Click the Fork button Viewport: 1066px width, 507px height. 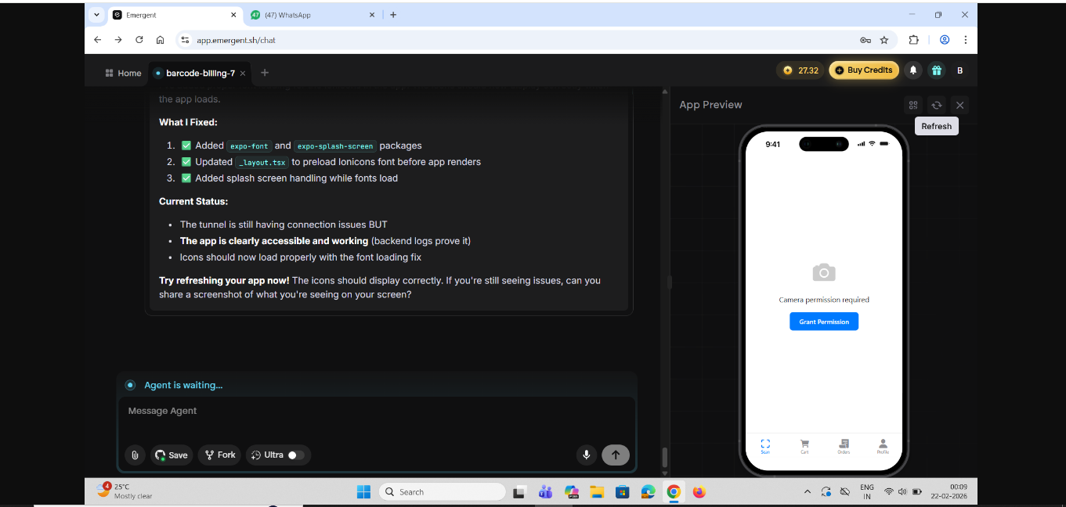click(219, 455)
